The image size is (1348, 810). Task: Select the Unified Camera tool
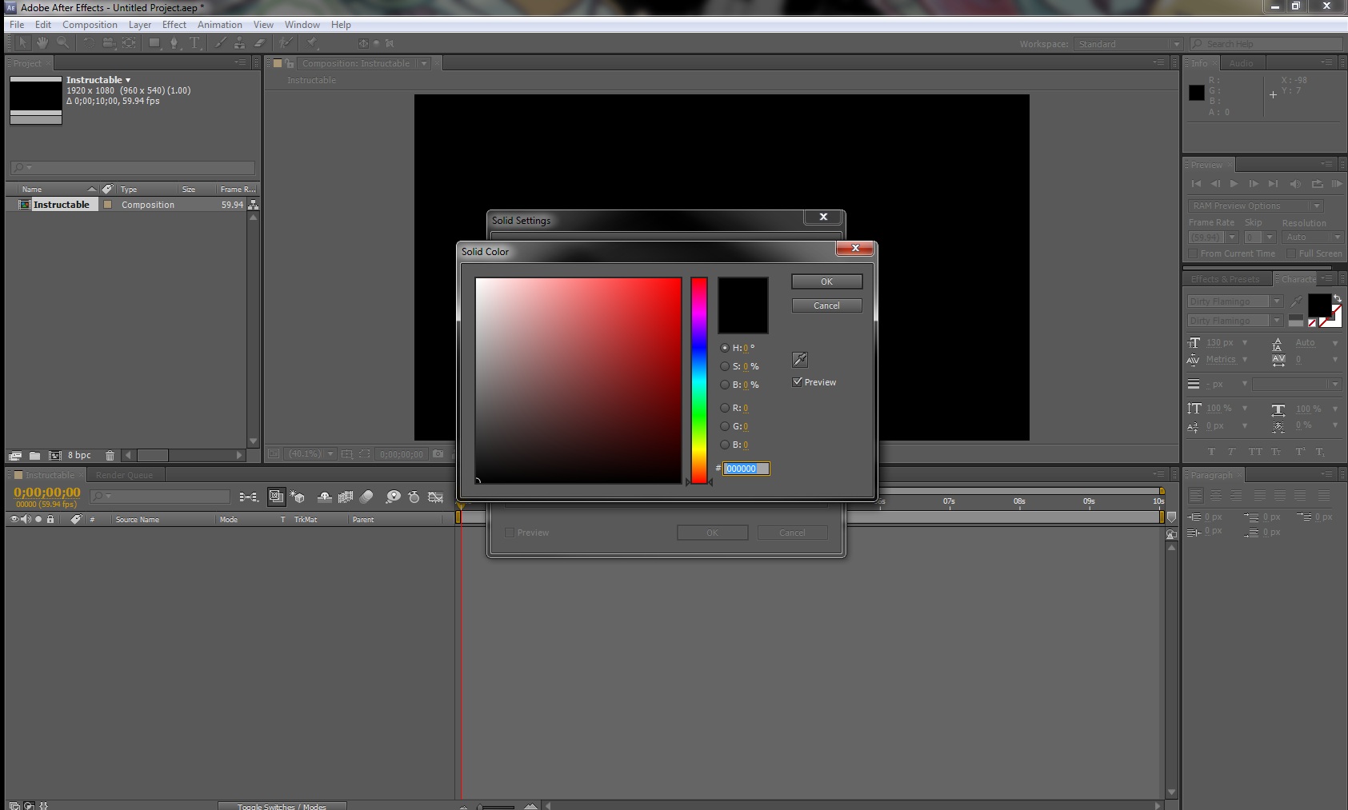pos(108,43)
